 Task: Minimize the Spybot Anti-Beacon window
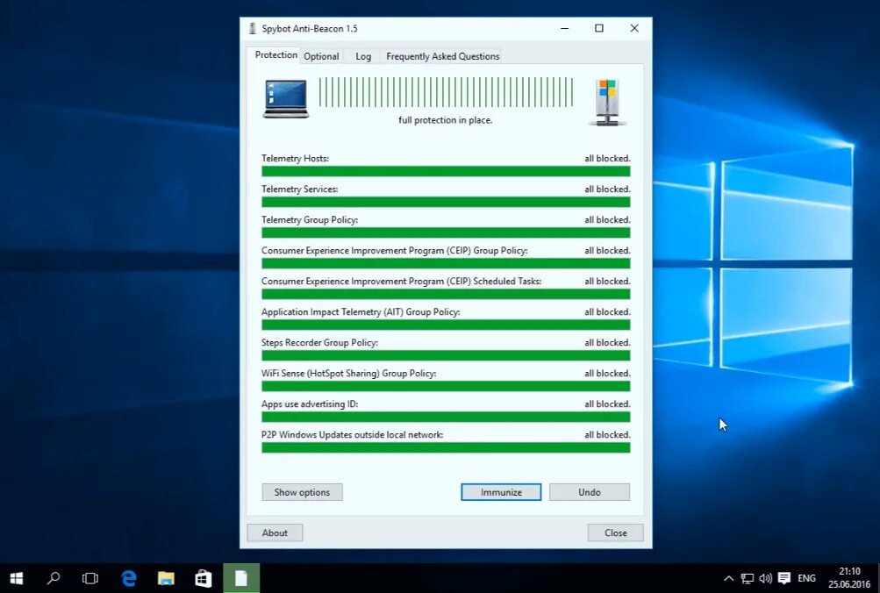click(565, 28)
